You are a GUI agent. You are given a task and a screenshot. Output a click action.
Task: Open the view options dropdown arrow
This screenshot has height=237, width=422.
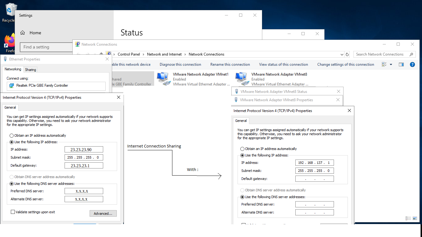coord(391,64)
